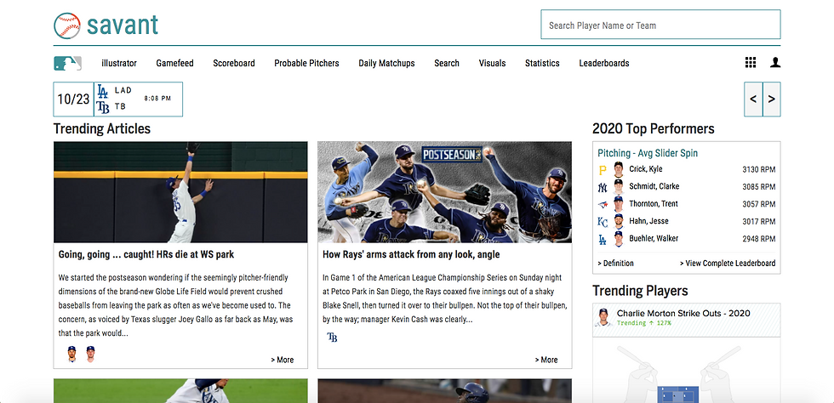Image resolution: width=834 pixels, height=403 pixels.
Task: Click the Rays logo under Rays' arms article
Action: coord(333,337)
